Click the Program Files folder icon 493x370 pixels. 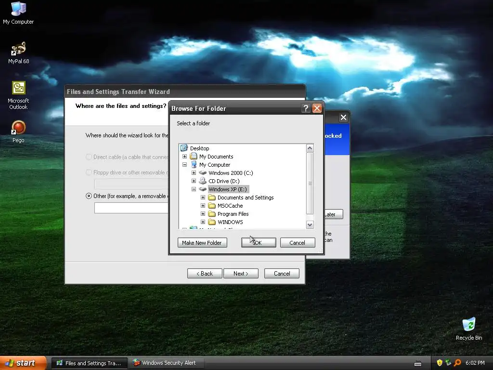[212, 213]
